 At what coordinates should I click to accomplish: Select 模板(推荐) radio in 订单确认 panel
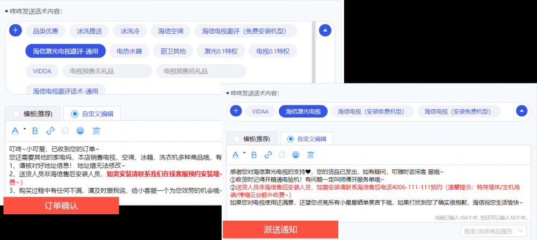[x=16, y=114]
